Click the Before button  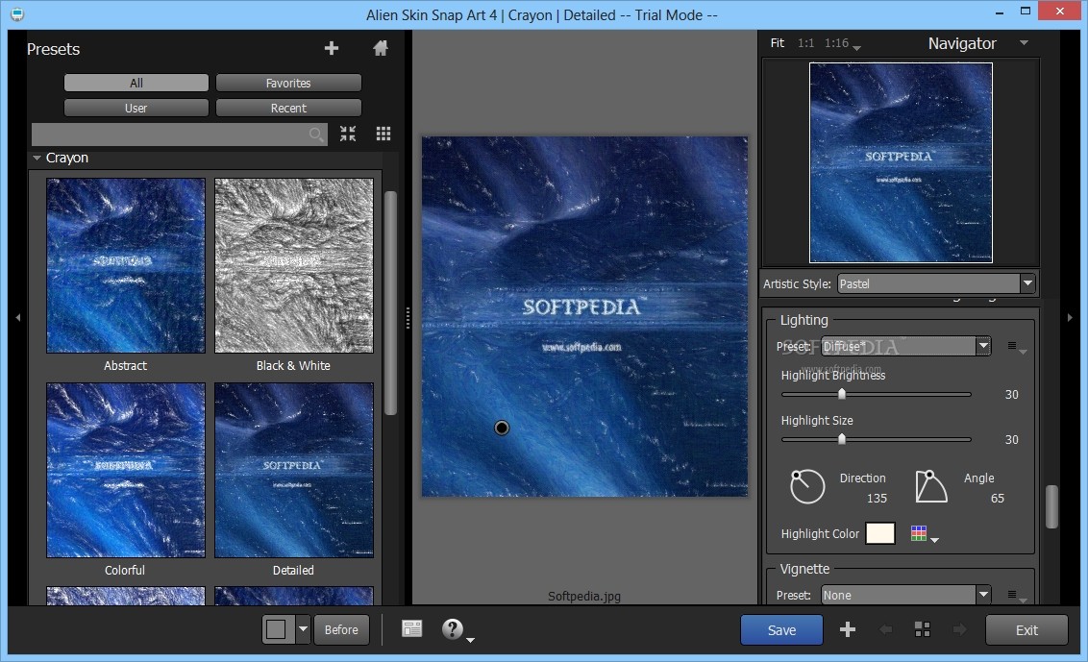click(341, 629)
